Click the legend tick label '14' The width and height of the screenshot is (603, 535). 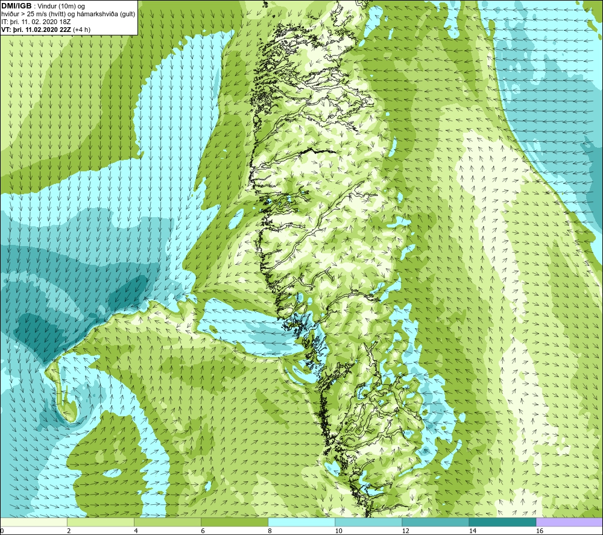pyautogui.click(x=472, y=531)
